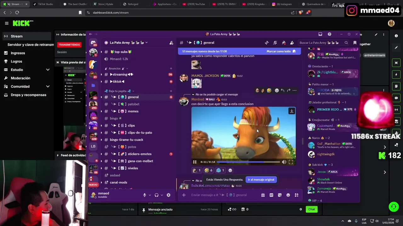403x226 pixels.
Task: Pause the video in Mordred's message
Action: [195, 162]
